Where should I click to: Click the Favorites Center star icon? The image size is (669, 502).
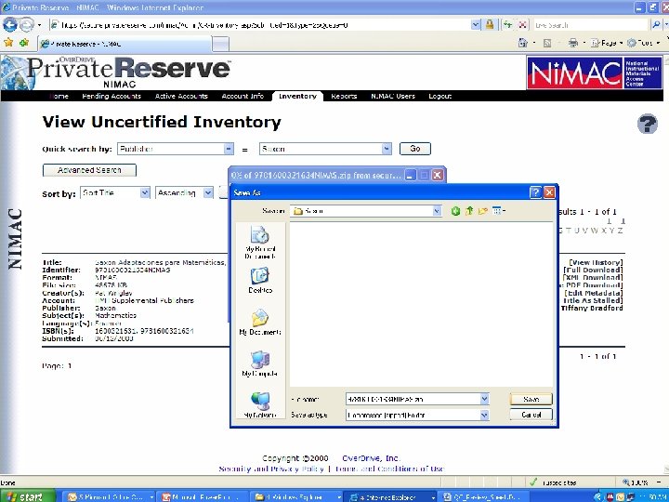(x=8, y=42)
